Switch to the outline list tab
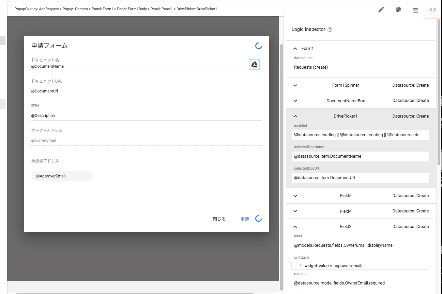The height and width of the screenshot is (294, 442). 416,10
